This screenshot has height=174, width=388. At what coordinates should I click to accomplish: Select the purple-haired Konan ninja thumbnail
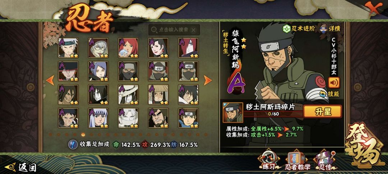[x=98, y=71]
